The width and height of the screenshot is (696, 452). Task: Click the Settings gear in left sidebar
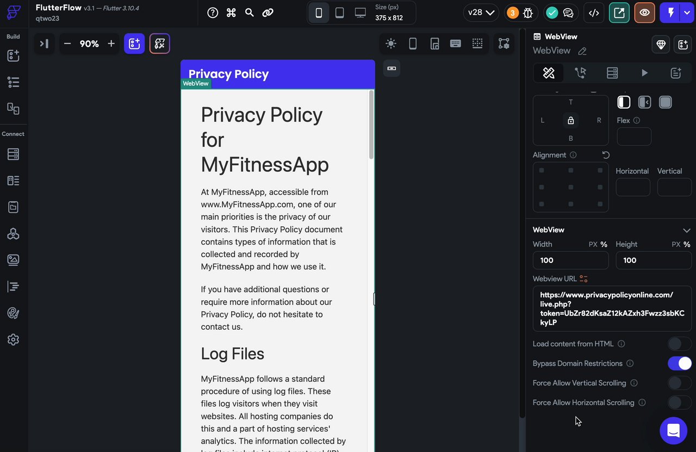click(13, 340)
